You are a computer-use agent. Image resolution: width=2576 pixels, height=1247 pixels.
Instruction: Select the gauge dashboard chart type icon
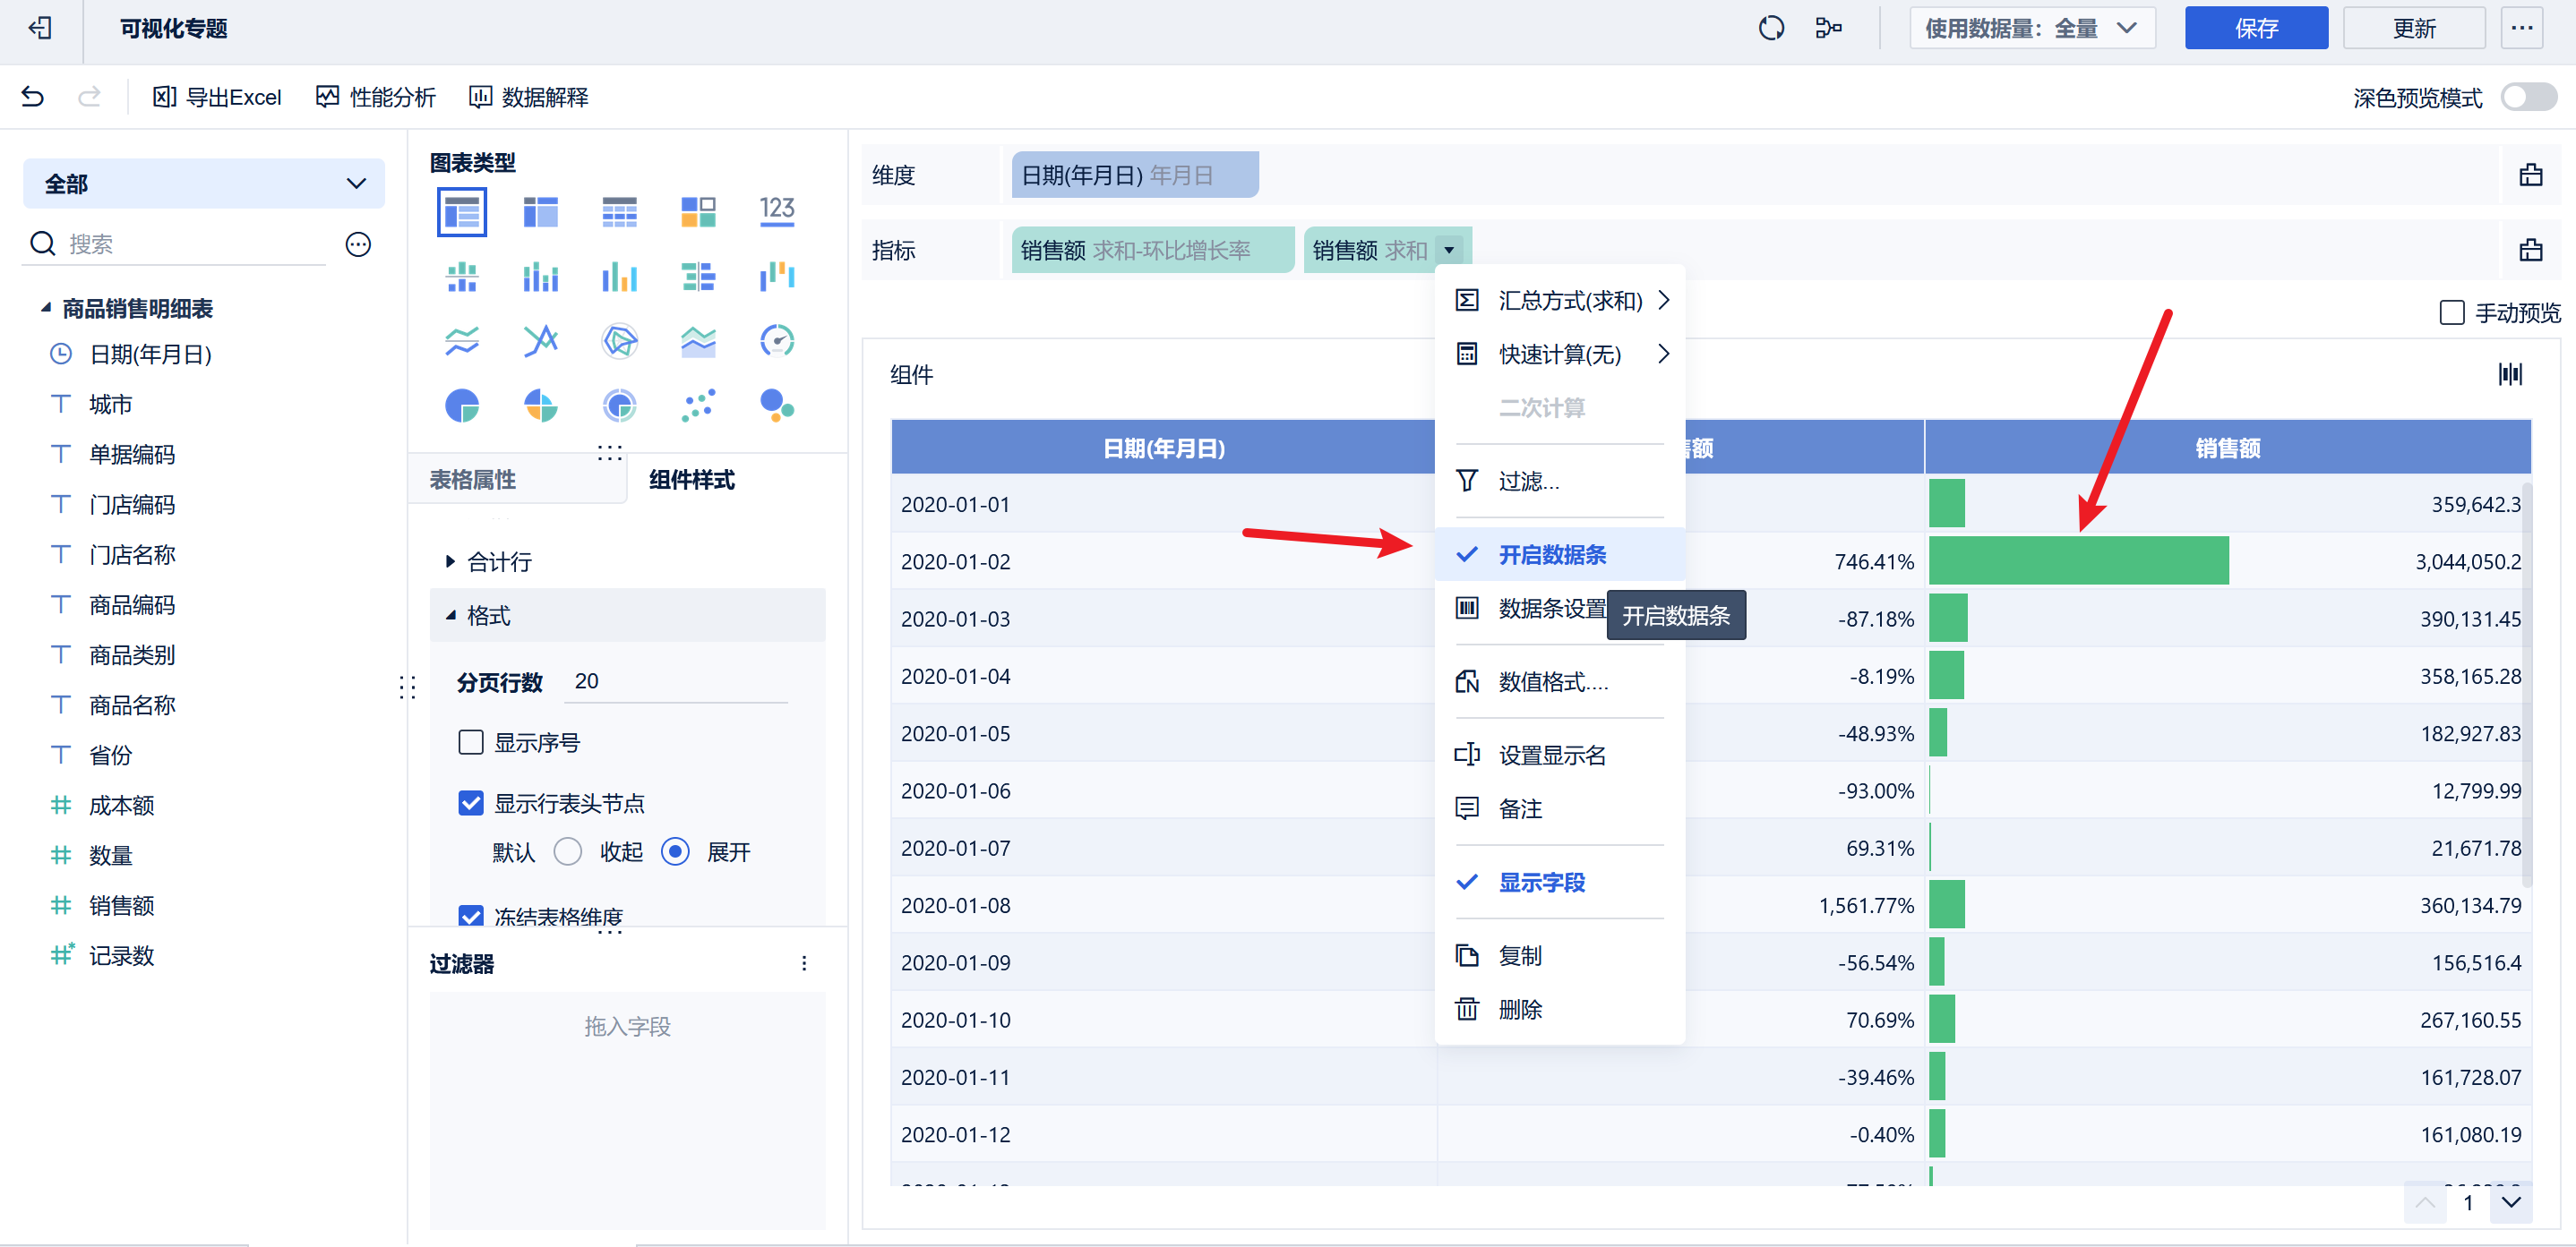coord(776,341)
